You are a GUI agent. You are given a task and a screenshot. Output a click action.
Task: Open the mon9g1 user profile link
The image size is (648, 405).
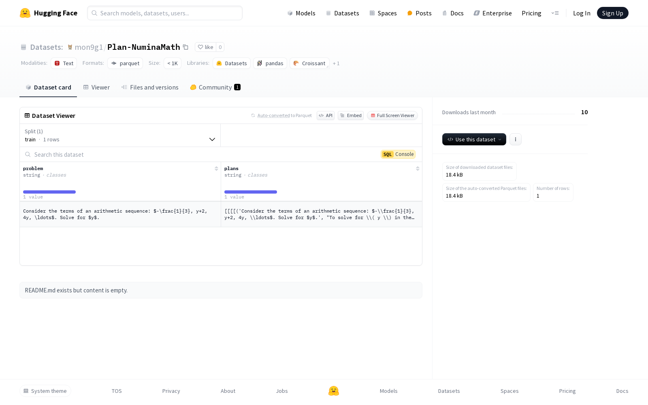[x=89, y=47]
